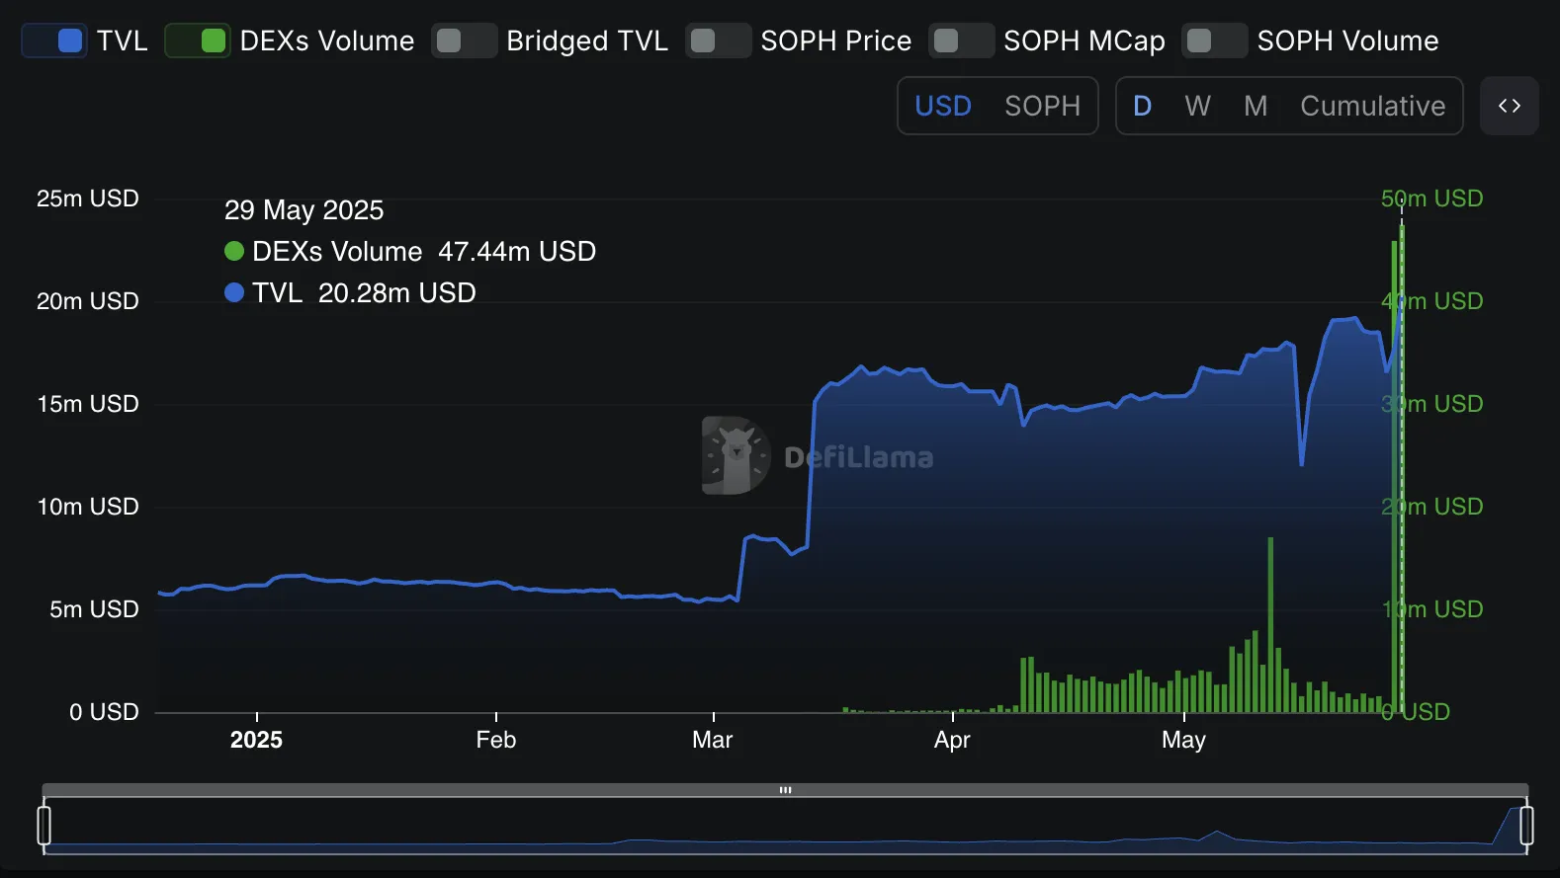The width and height of the screenshot is (1560, 878).
Task: Choose monthly M interval
Action: (x=1256, y=106)
